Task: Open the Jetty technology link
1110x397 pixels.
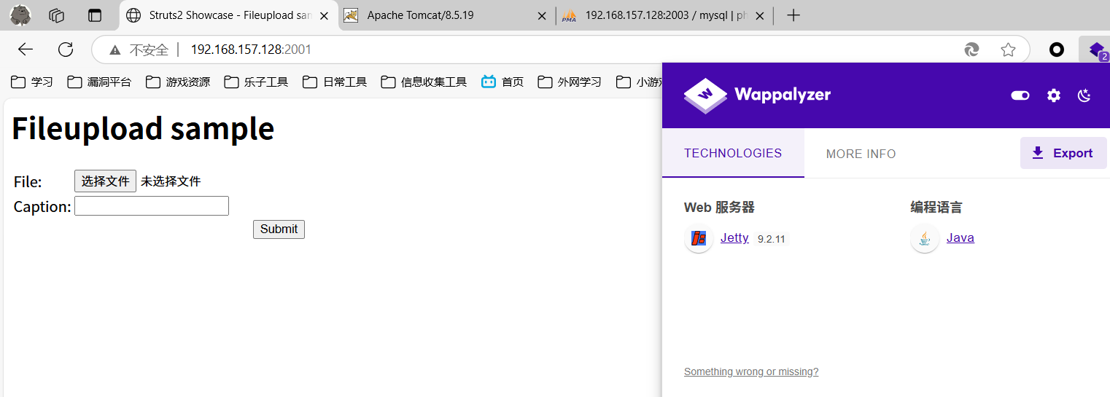Action: click(734, 237)
